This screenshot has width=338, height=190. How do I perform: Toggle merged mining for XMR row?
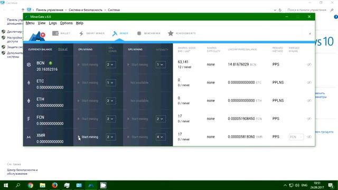309,137
